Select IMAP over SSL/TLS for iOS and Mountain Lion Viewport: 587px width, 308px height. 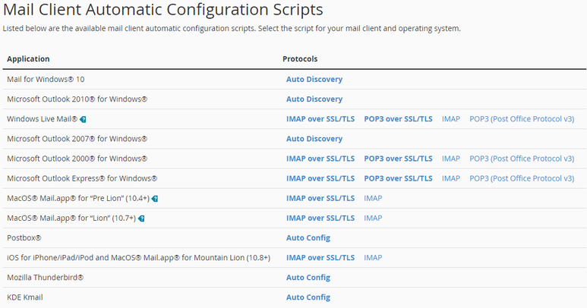[x=320, y=258]
